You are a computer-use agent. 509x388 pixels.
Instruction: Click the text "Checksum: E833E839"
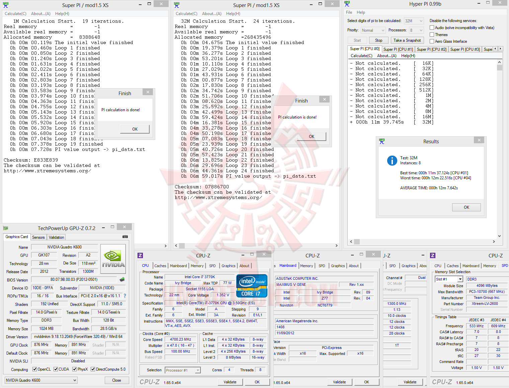[31, 160]
